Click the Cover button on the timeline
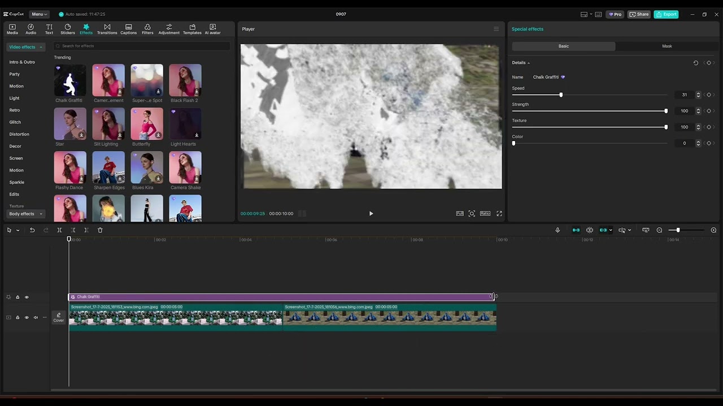The height and width of the screenshot is (406, 723). click(59, 317)
